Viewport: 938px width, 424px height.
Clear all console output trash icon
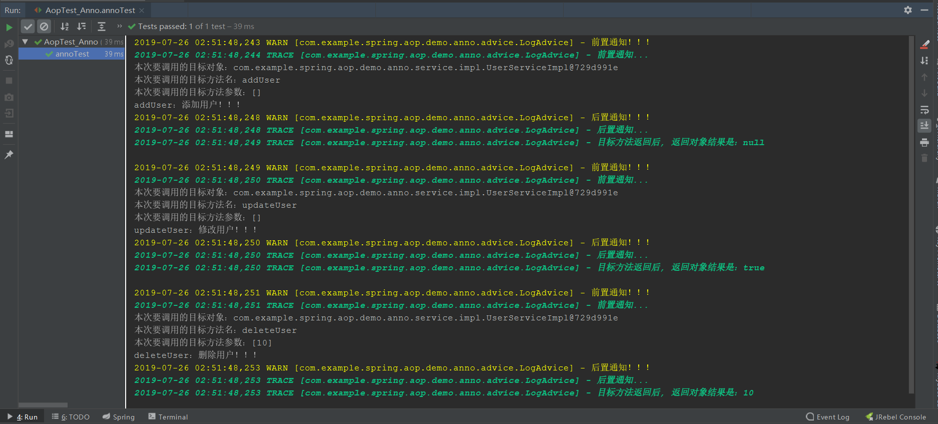924,158
